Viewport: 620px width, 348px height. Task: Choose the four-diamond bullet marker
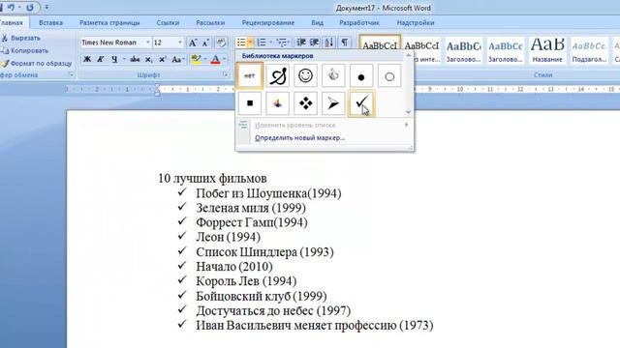(305, 103)
